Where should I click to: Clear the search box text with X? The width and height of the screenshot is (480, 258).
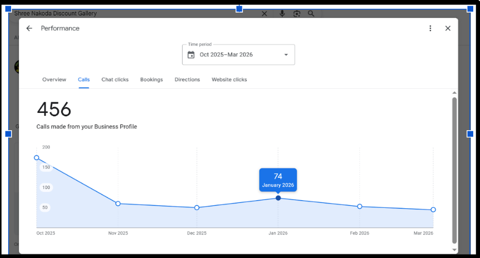[x=264, y=14]
